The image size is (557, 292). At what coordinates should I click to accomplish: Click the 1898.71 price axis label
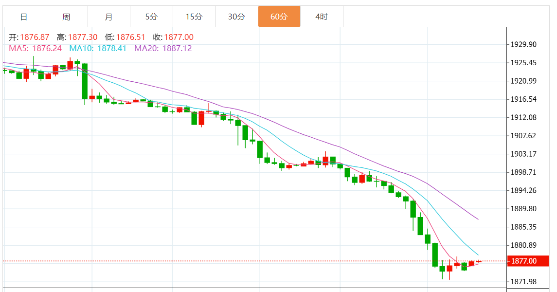[523, 172]
